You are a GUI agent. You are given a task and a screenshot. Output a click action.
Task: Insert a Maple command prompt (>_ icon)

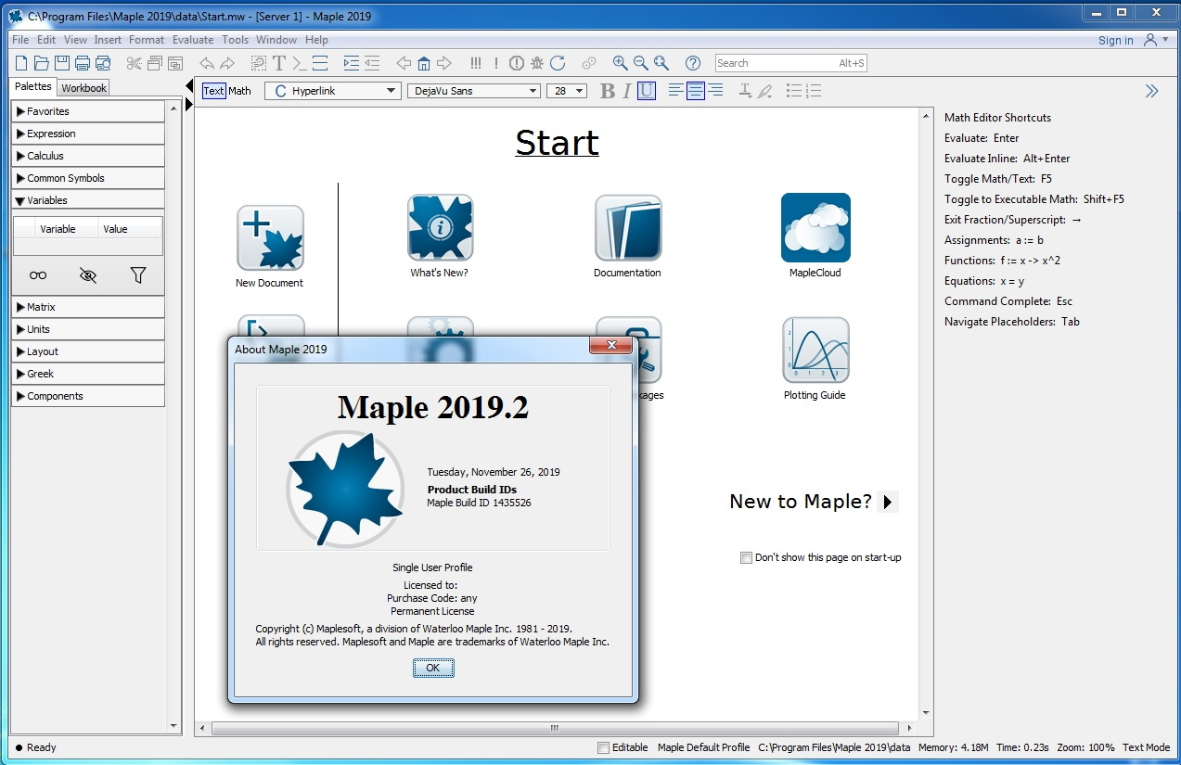[x=299, y=63]
